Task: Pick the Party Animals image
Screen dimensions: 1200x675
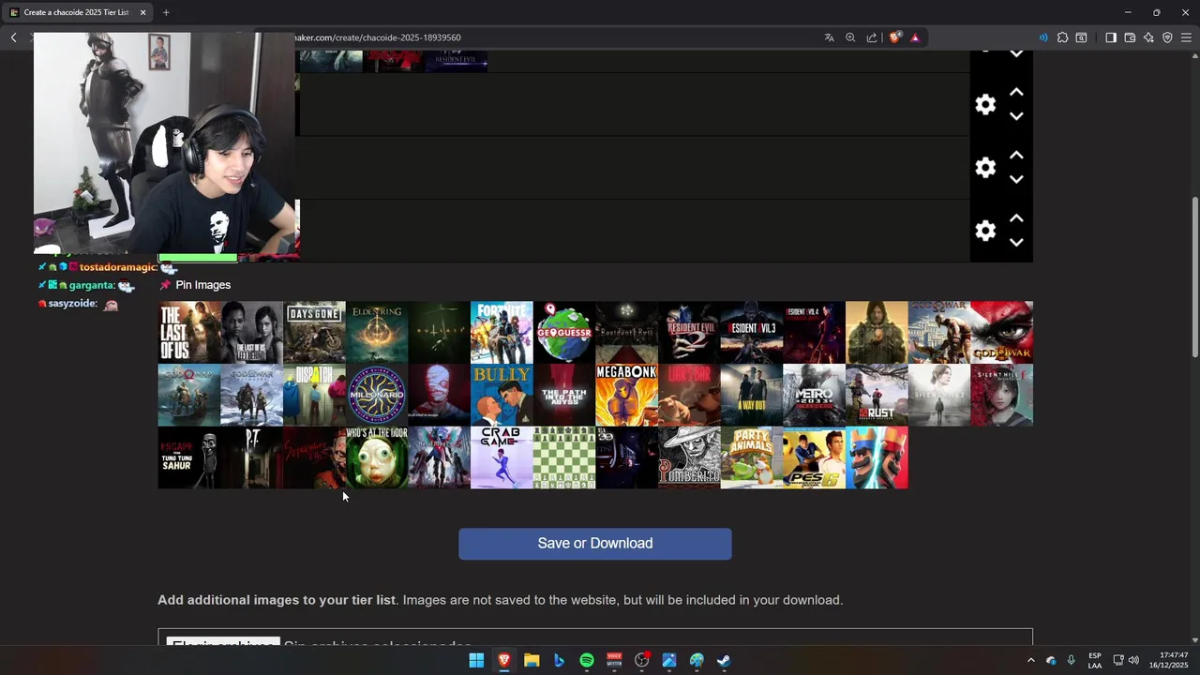Action: [752, 457]
